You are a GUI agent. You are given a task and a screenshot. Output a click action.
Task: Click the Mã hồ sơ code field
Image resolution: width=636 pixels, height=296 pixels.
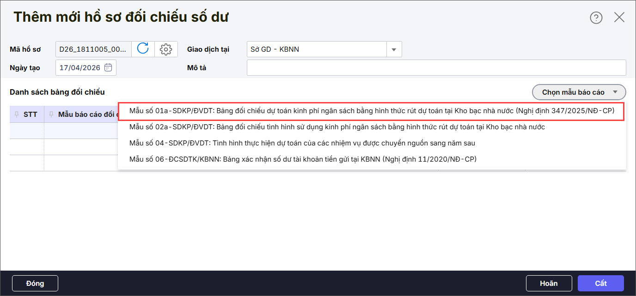coord(93,49)
